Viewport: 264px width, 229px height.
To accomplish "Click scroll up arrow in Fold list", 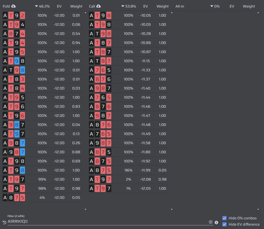I will click(x=85, y=13).
